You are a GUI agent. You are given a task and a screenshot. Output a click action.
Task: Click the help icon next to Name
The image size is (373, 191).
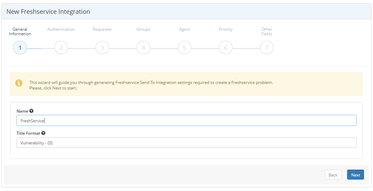[31, 111]
